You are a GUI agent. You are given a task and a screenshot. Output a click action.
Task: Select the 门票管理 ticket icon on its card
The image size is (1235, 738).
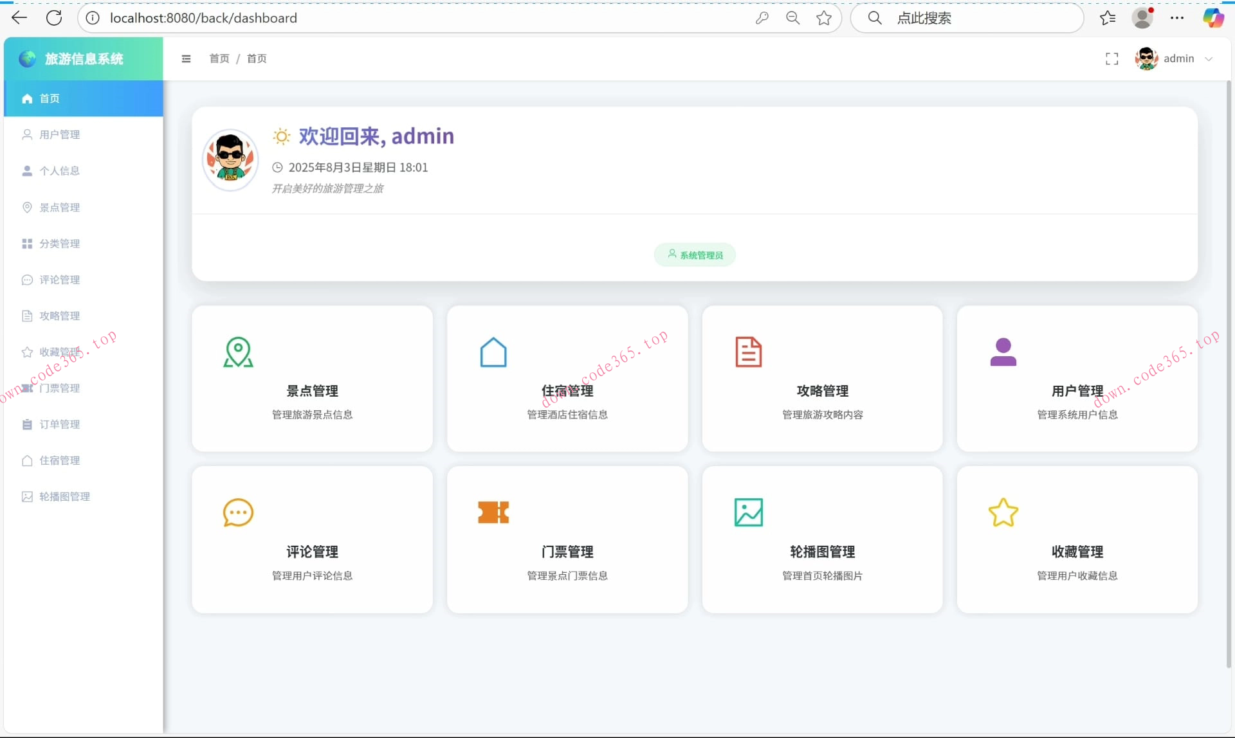click(x=493, y=512)
